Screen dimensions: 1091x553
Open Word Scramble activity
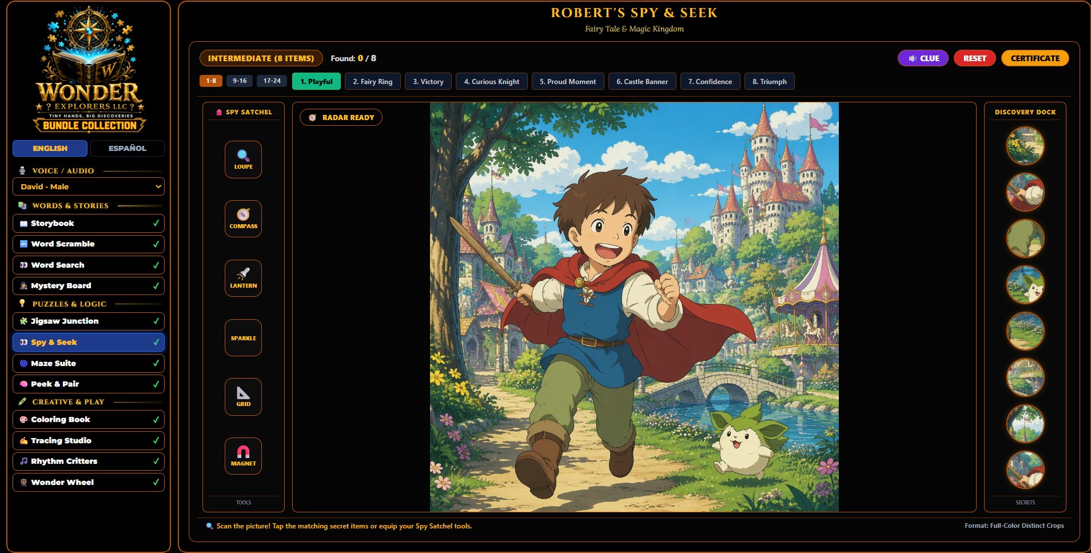[89, 244]
